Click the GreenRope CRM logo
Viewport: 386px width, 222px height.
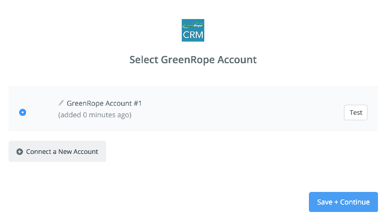coord(193,30)
